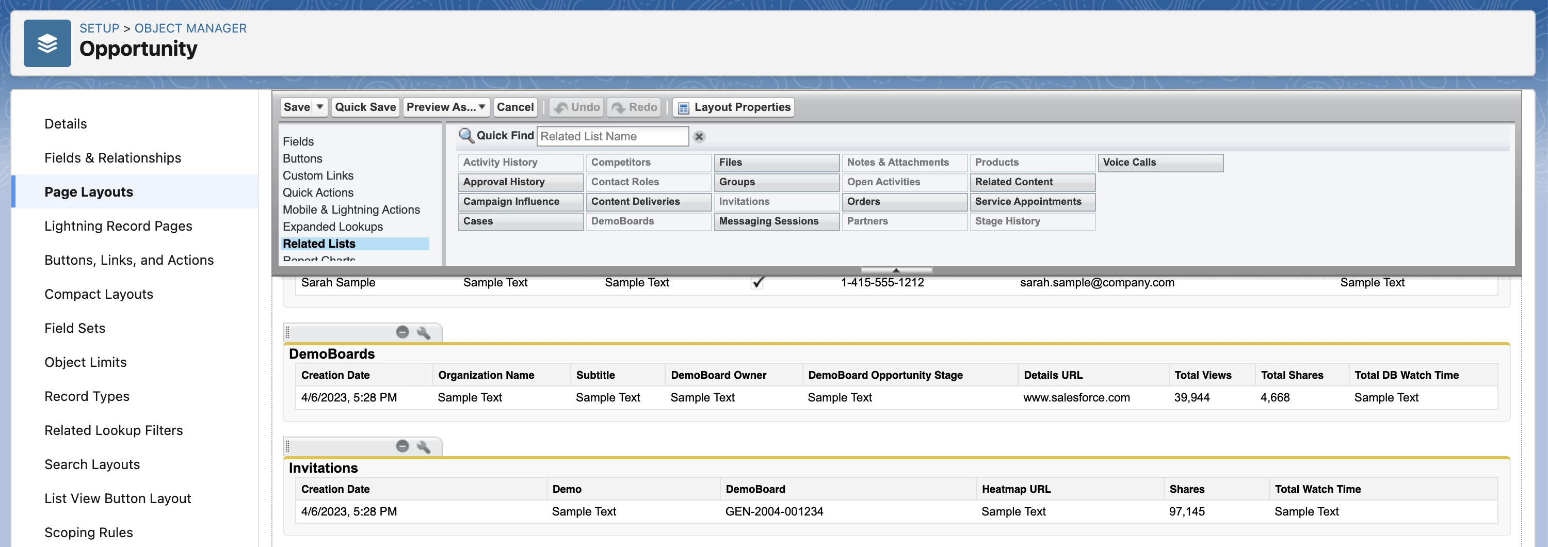Remove the DemoBoards related list
1548x547 pixels.
pos(402,332)
